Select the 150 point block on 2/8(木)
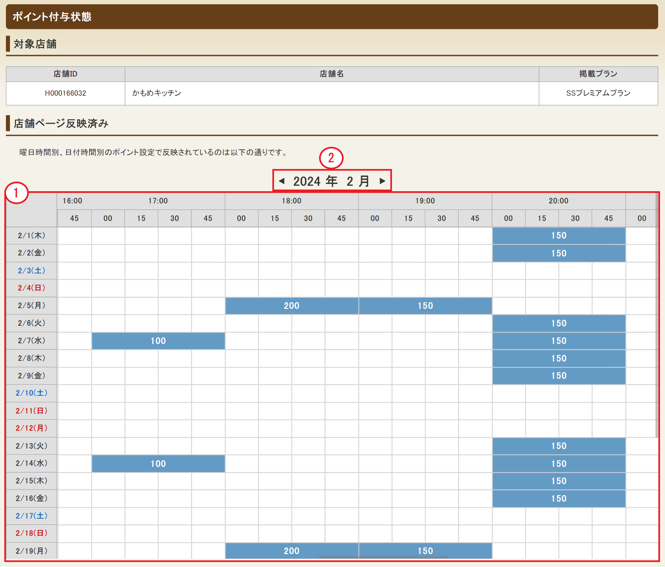The width and height of the screenshot is (665, 567). (x=559, y=358)
